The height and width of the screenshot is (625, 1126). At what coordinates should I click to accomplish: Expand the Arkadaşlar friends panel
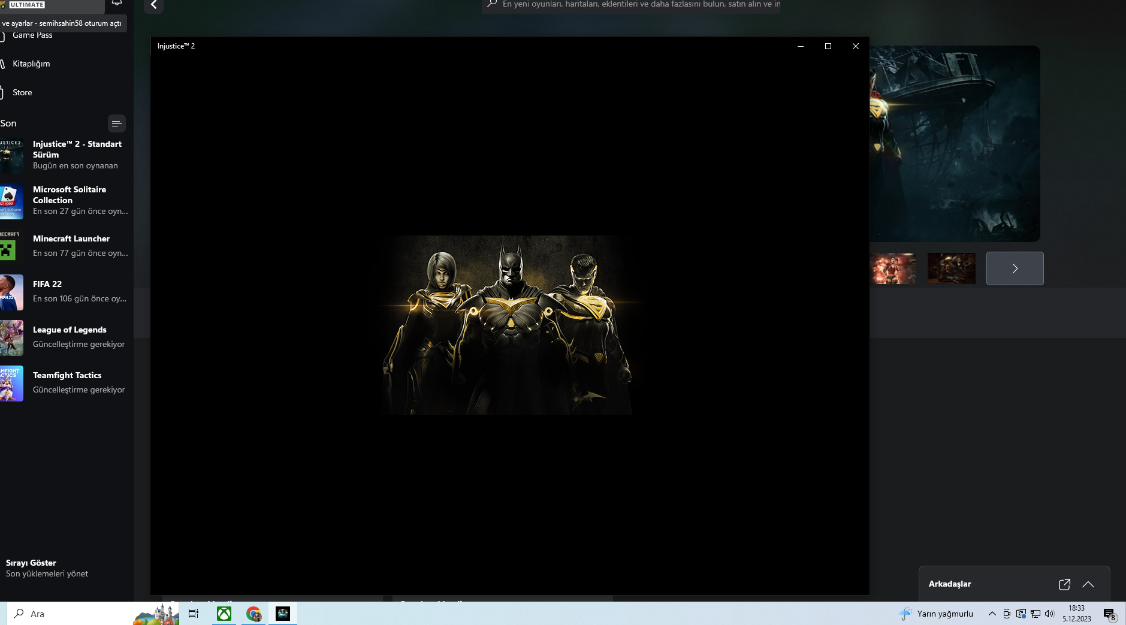pyautogui.click(x=1088, y=584)
